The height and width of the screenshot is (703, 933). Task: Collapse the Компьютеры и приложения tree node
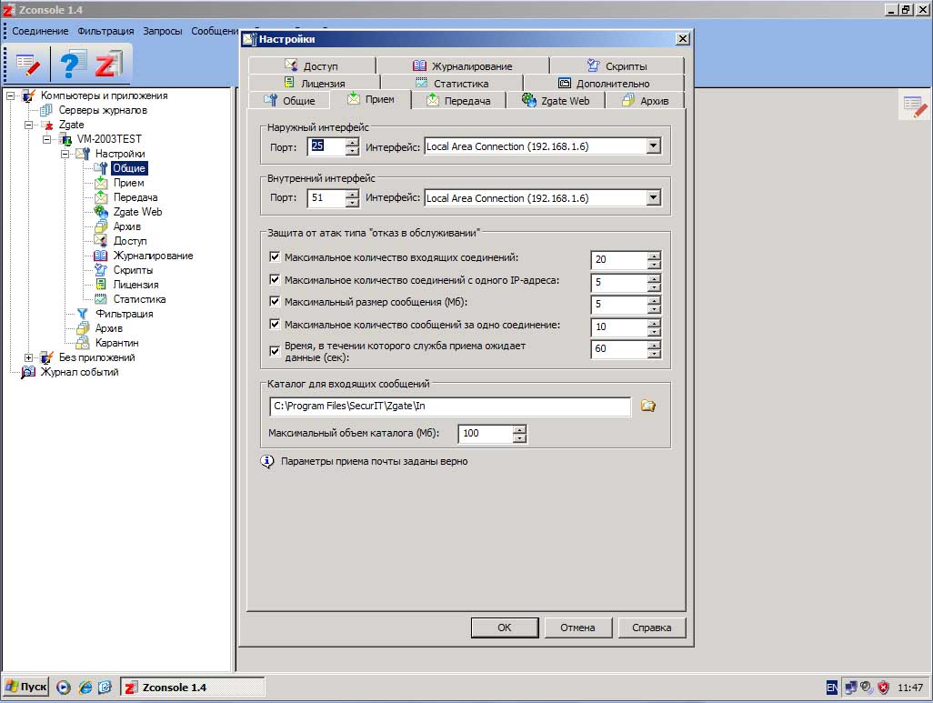tap(10, 95)
